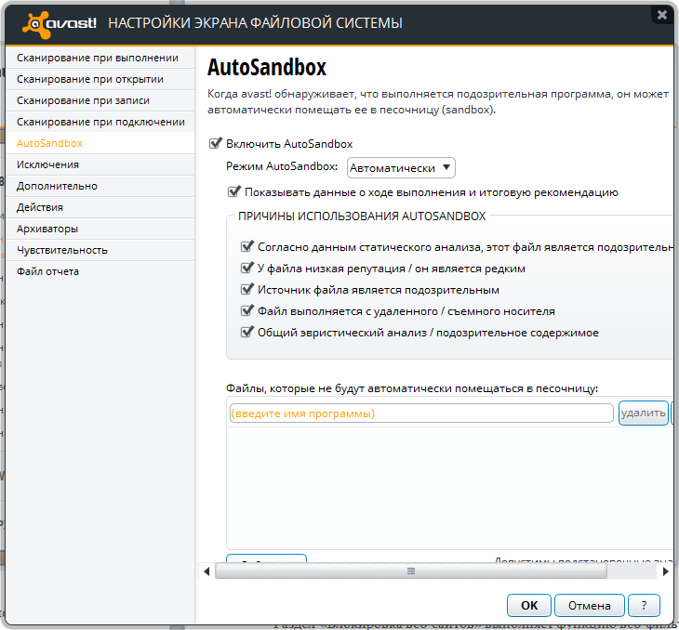Uncheck удаленного / съемного носителя checkbox

(246, 310)
